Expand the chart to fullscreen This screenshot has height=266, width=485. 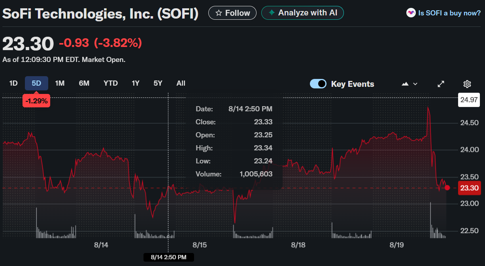pyautogui.click(x=440, y=84)
